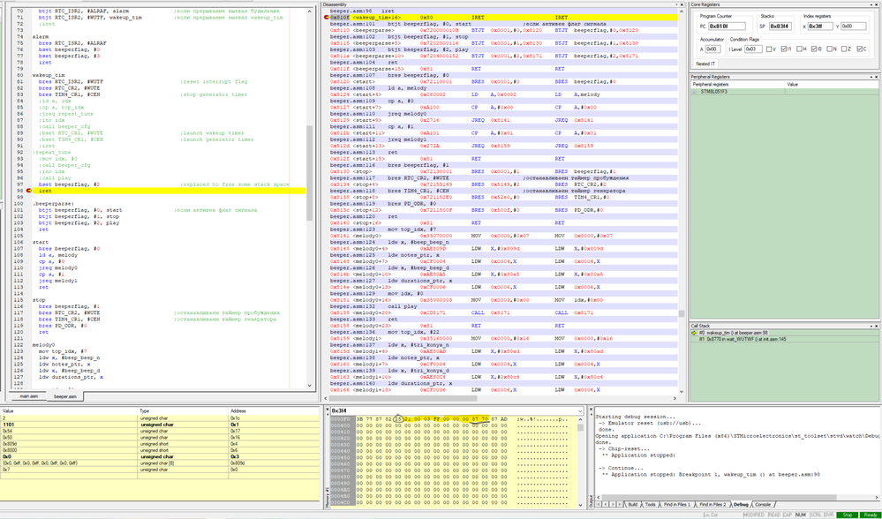Toggle the Z zero flag checkbox
882x519 pixels.
point(844,49)
